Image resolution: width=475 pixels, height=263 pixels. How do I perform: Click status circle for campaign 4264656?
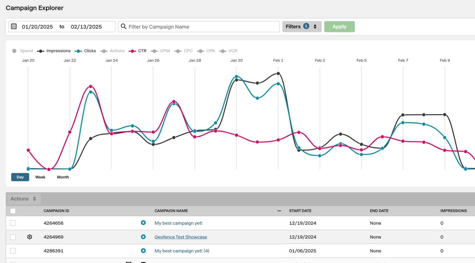143,223
